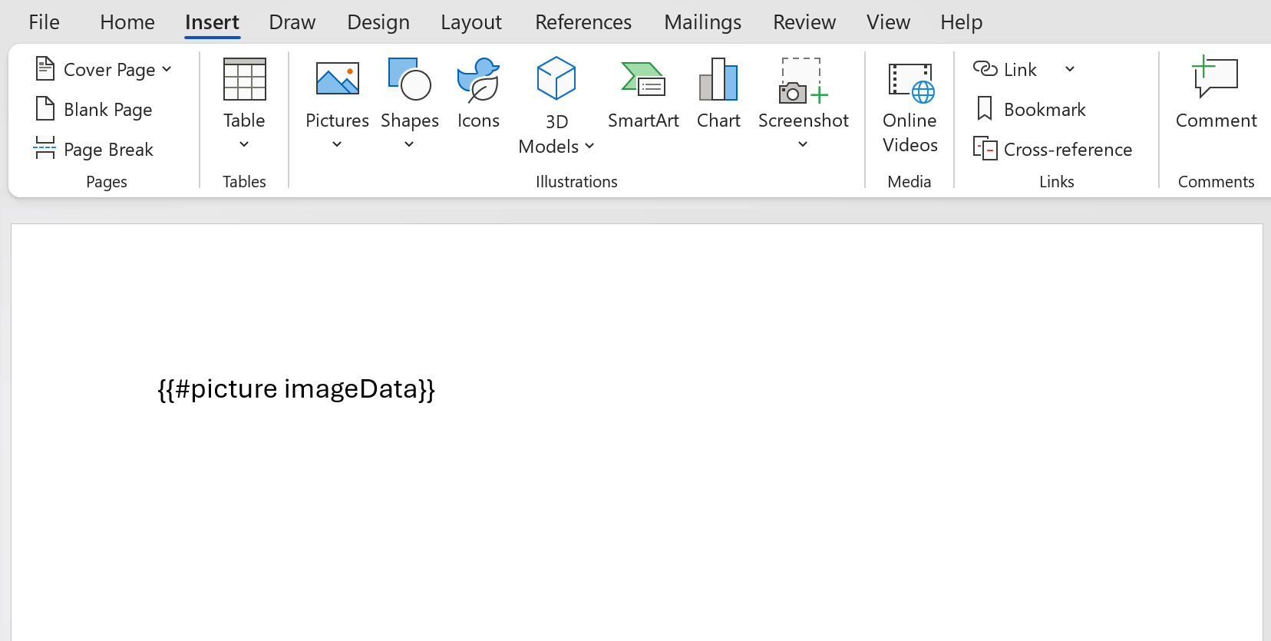Insert a Blank Page
Screen dimensions: 1271x641
click(94, 110)
